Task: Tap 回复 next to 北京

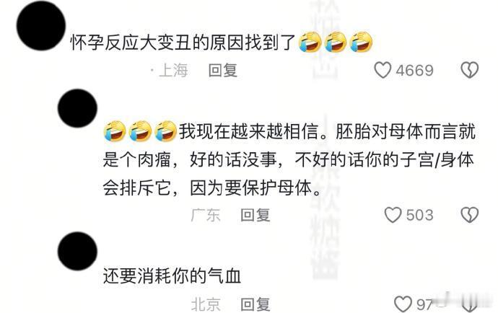Action: (255, 304)
